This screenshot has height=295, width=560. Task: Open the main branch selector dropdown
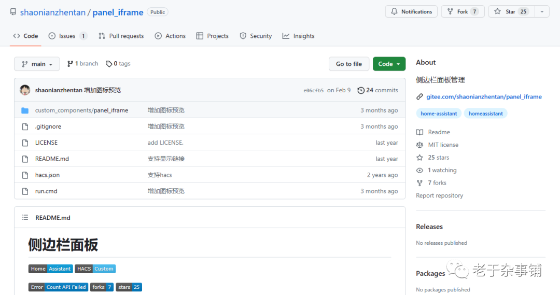coord(37,64)
